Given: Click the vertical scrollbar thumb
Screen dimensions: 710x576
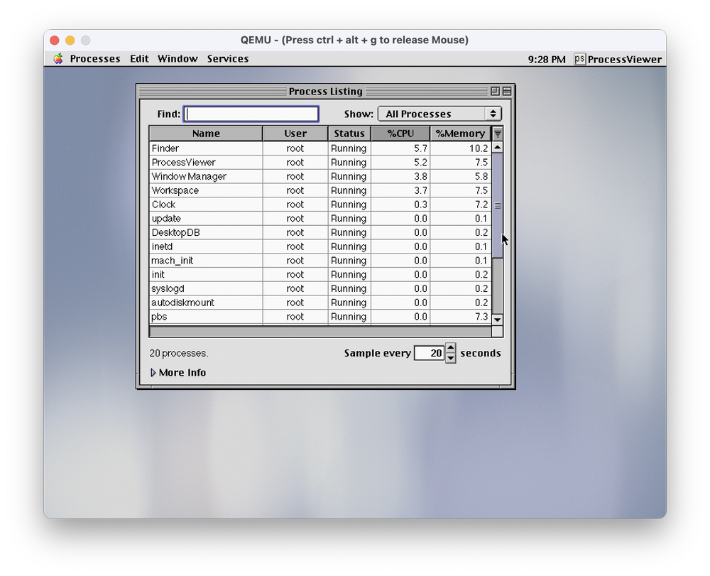Looking at the screenshot, I should pyautogui.click(x=497, y=205).
